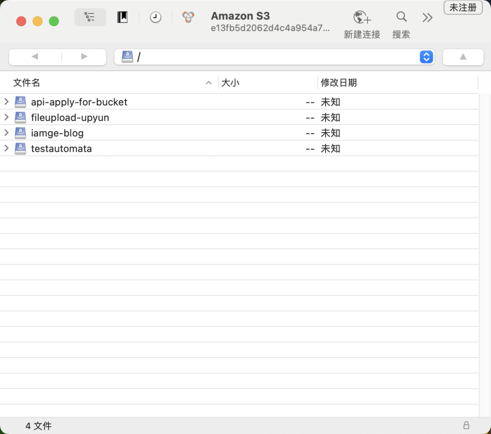Image resolution: width=491 pixels, height=434 pixels.
Task: Maximize window with green button
Action: [54, 21]
